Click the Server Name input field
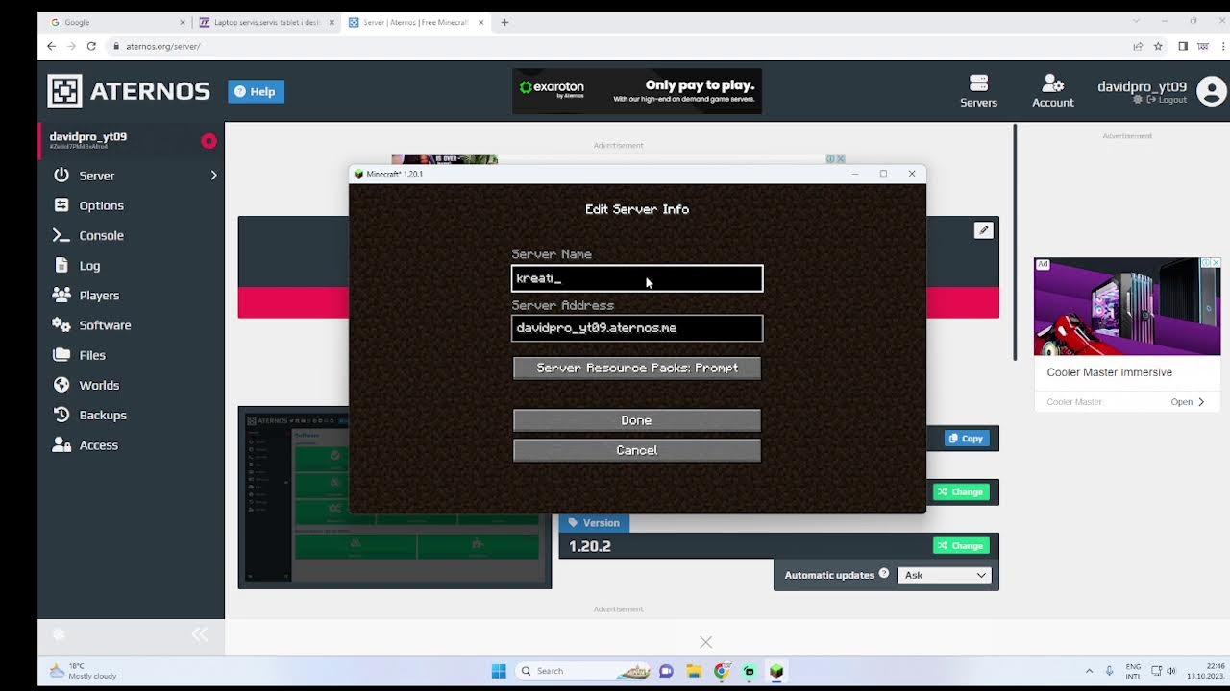The image size is (1230, 691). [x=637, y=278]
